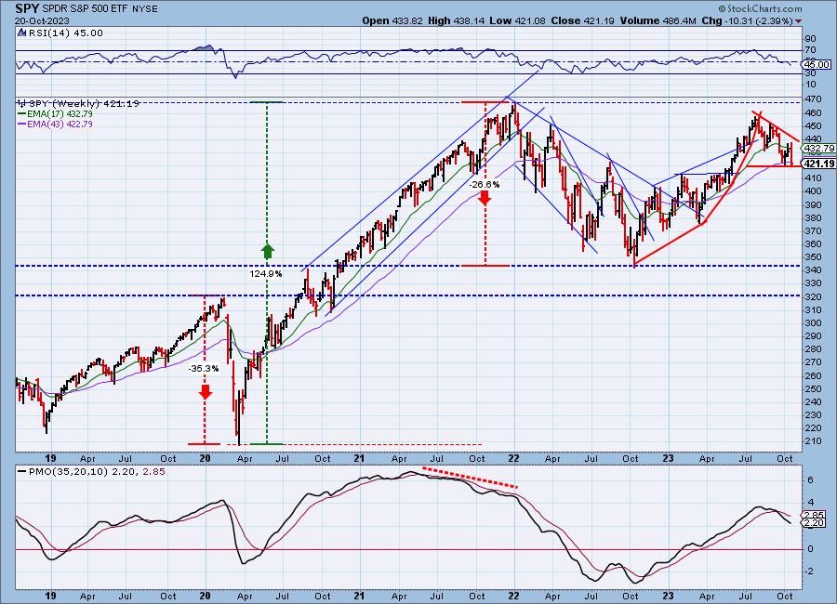Click the red down triangle beside Chg value
Viewport: 837px width, 604px height.
(798, 21)
